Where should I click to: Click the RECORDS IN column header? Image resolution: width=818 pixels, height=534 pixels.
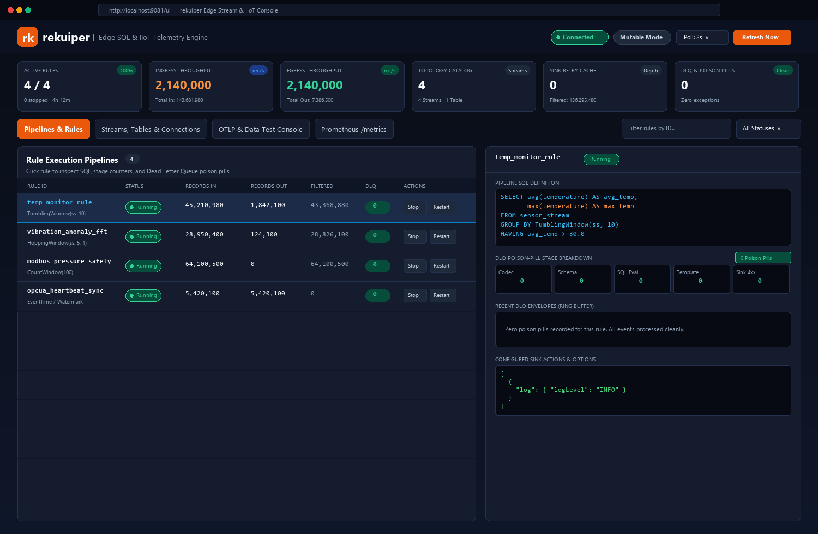pyautogui.click(x=201, y=186)
